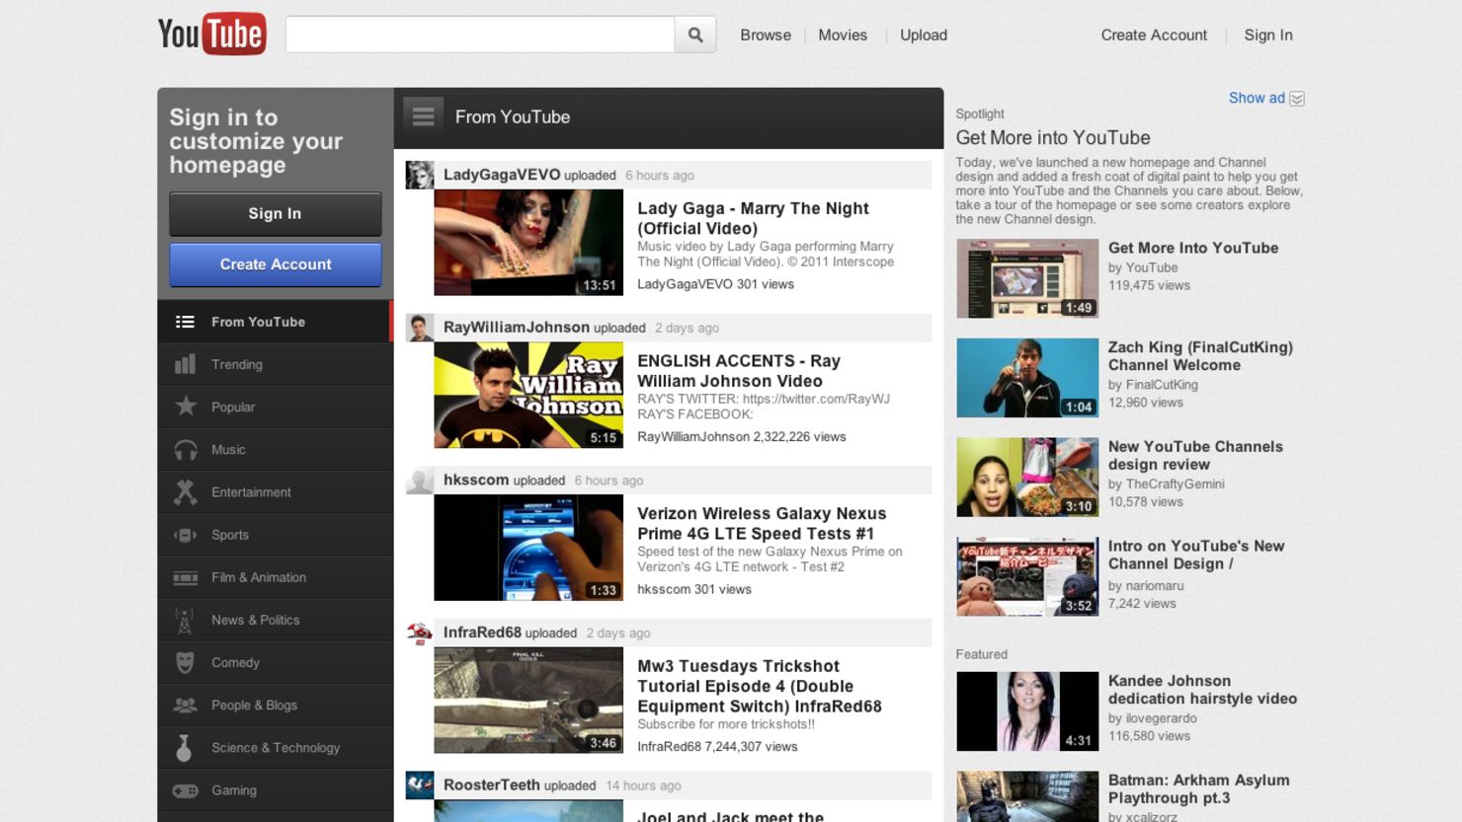Click the Create Account button
The height and width of the screenshot is (822, 1462).
[276, 264]
